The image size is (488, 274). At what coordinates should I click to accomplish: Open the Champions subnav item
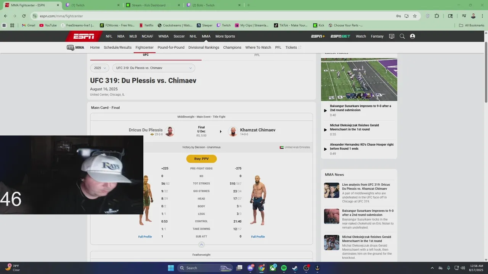232,48
